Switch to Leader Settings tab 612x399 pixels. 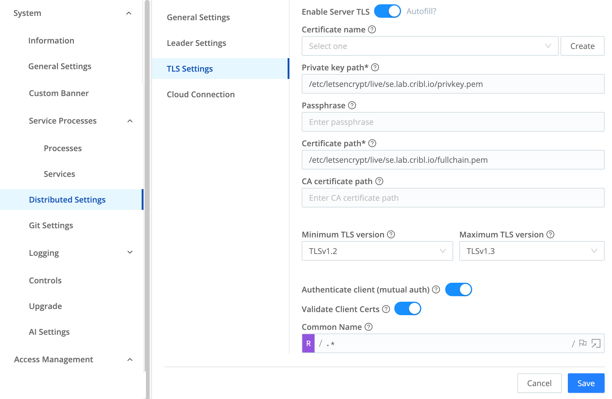pyautogui.click(x=197, y=43)
